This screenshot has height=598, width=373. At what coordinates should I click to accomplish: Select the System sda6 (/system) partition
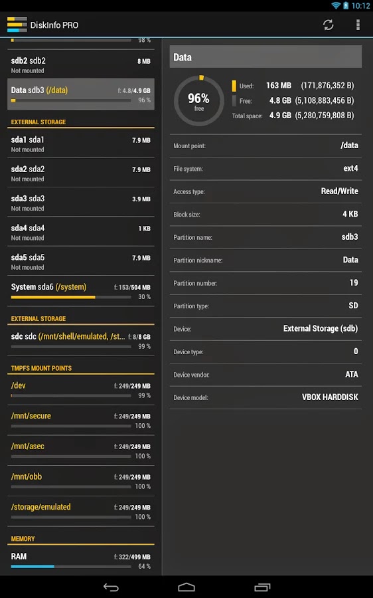(x=81, y=291)
